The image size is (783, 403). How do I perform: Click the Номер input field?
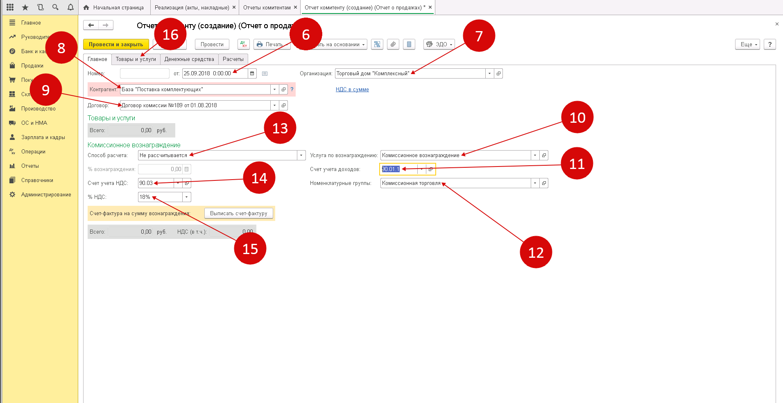pyautogui.click(x=145, y=74)
